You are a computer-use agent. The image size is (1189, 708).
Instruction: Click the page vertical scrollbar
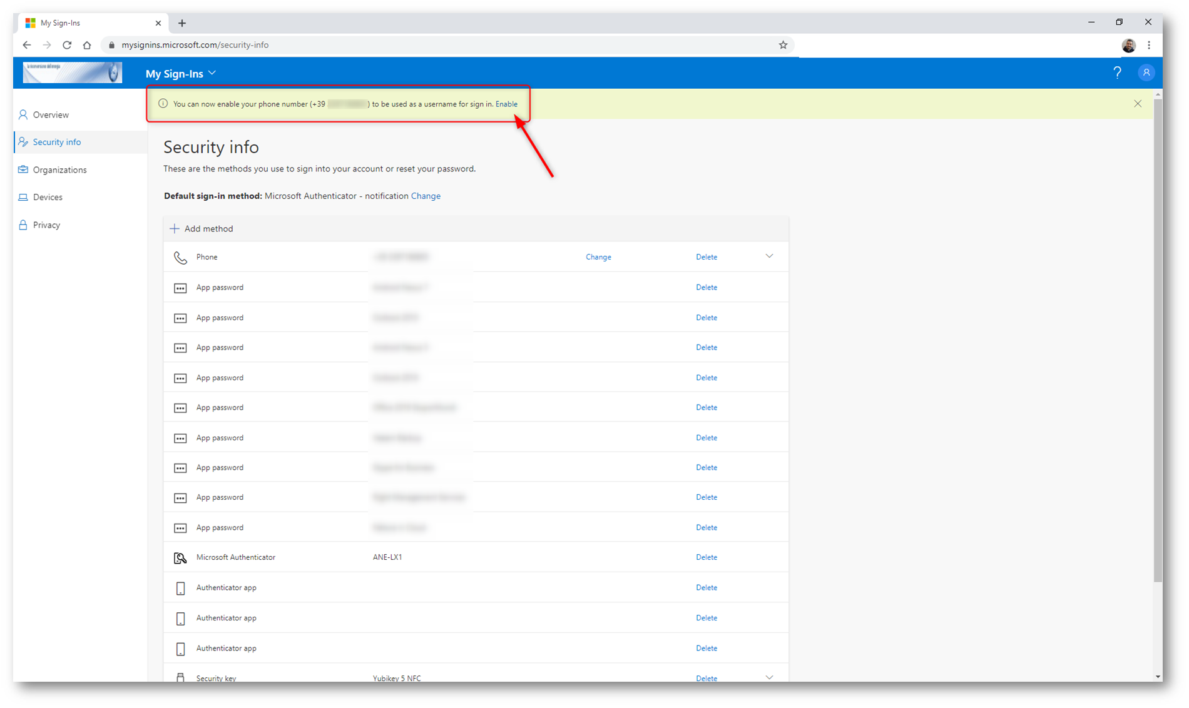click(x=1158, y=340)
